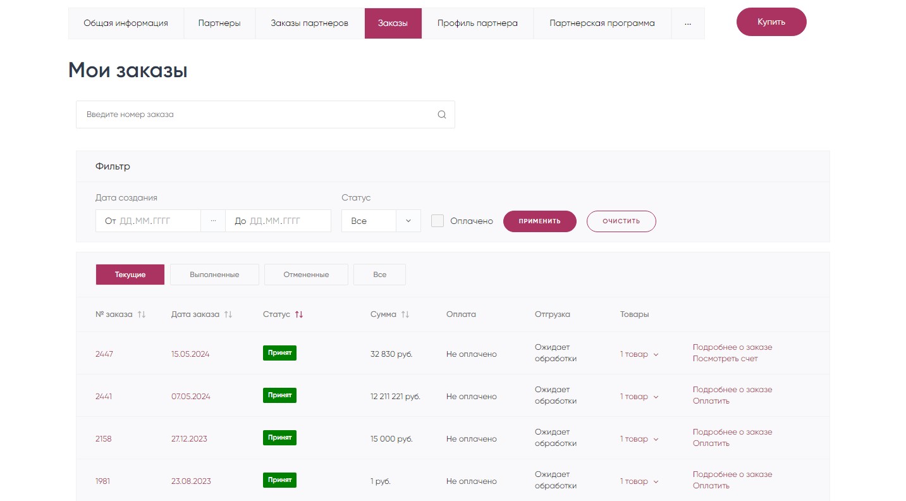Sort by status red arrows
The width and height of the screenshot is (906, 501).
coord(299,314)
